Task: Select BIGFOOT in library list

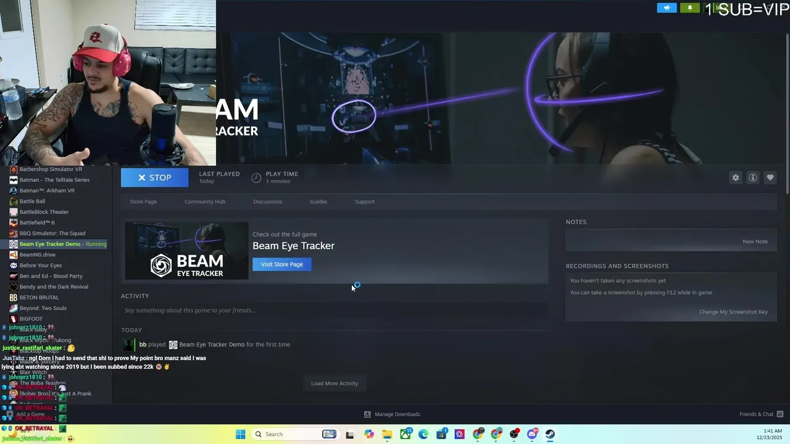Action: click(31, 319)
